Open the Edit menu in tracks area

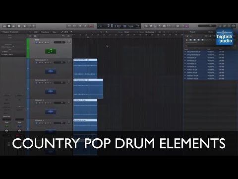pos(36,32)
